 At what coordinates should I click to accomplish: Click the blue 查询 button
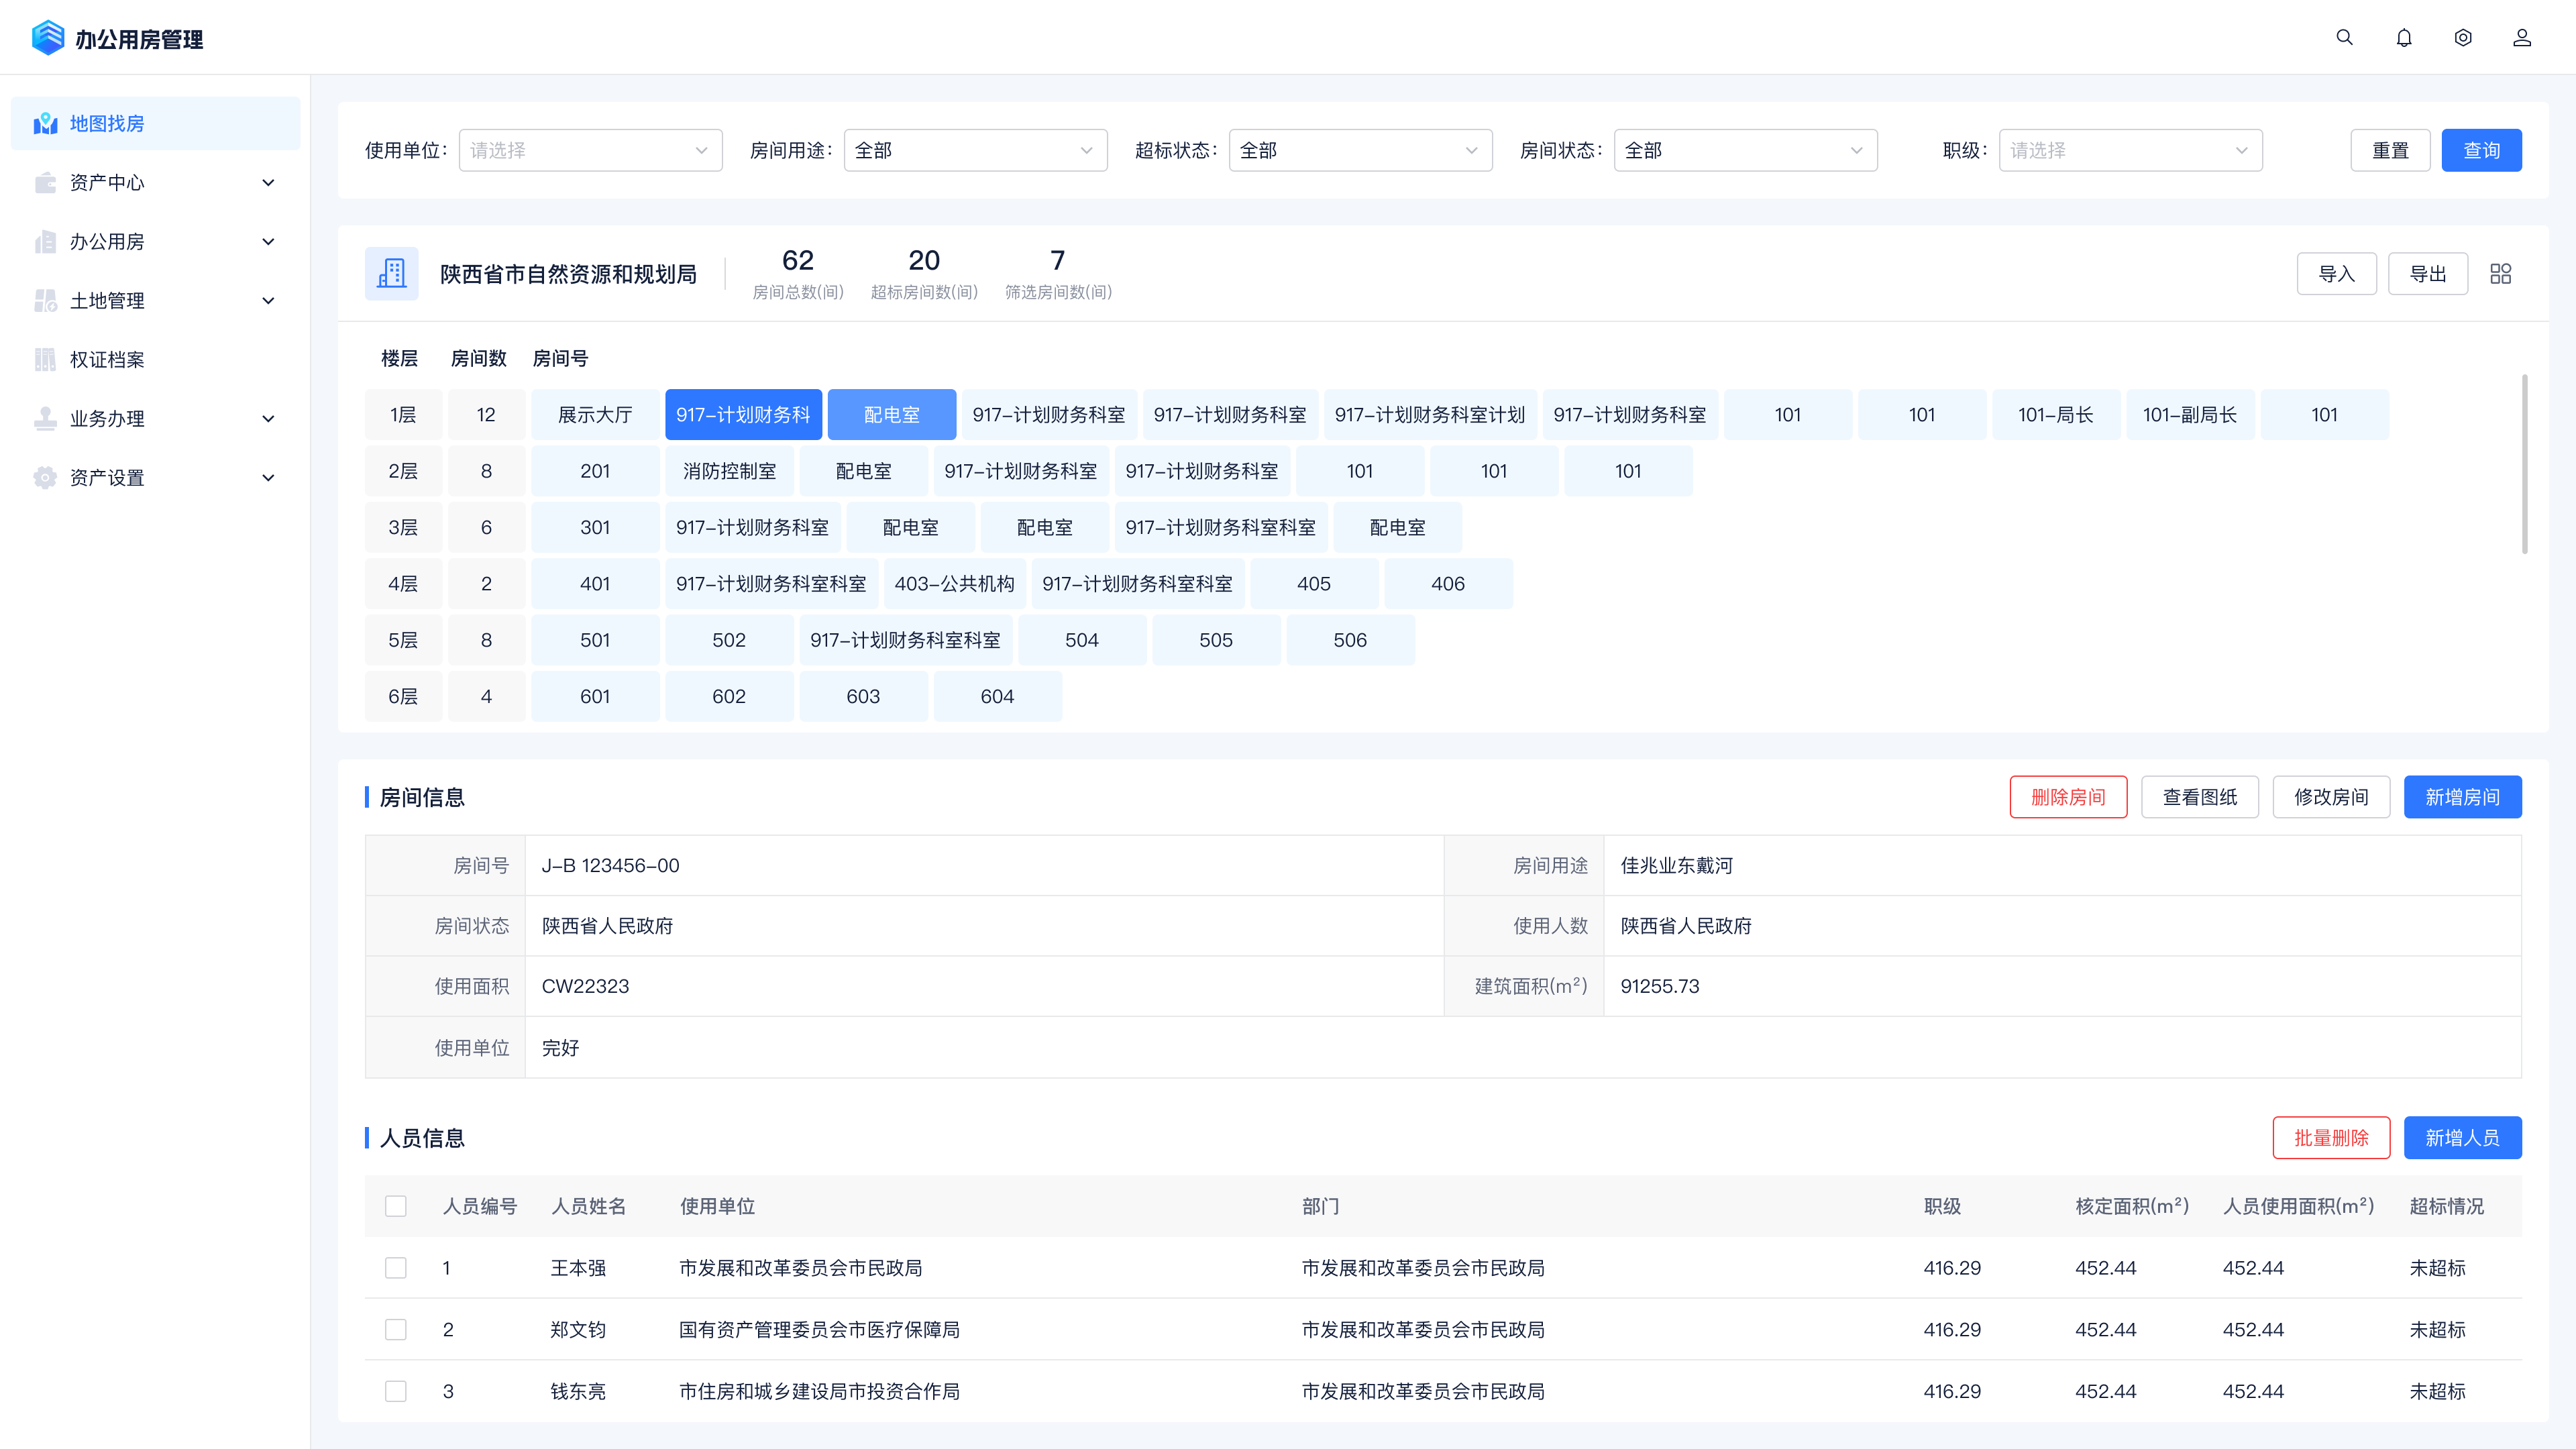[2480, 150]
